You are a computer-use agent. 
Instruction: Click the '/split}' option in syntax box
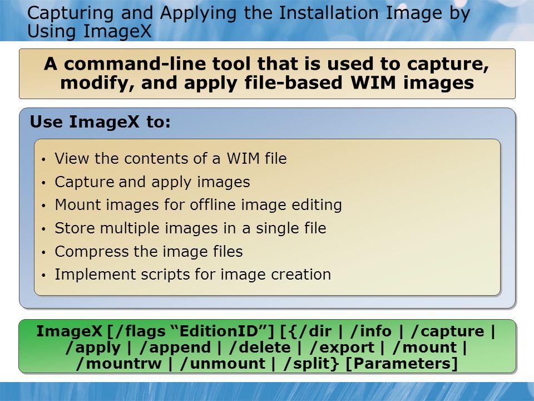(311, 364)
